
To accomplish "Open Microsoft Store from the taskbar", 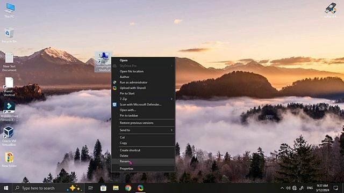I will [x=103, y=188].
